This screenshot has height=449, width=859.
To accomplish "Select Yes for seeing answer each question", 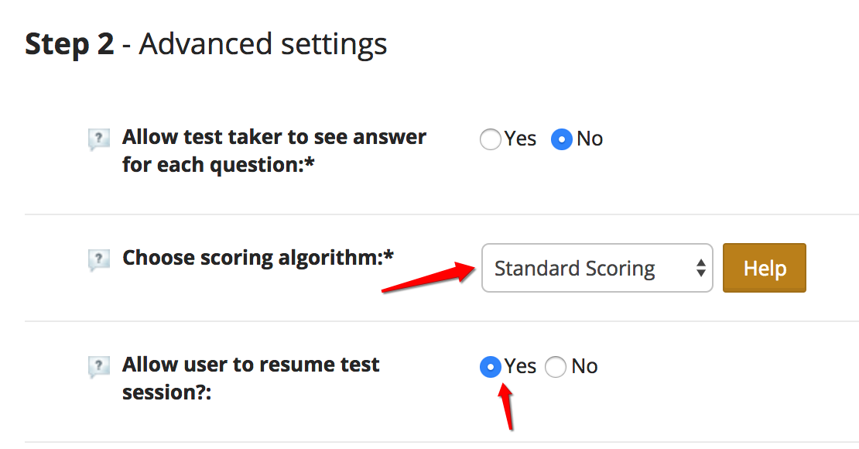I will [x=491, y=139].
